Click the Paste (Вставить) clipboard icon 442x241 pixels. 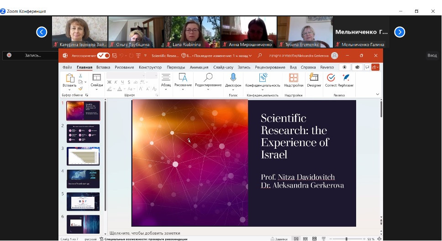pos(69,78)
